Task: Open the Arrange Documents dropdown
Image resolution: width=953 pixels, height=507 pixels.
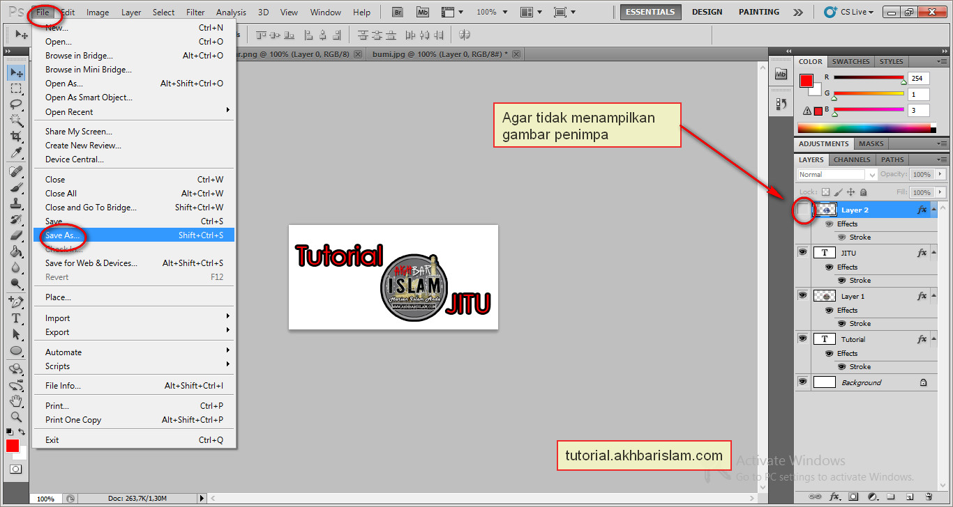Action: tap(530, 12)
